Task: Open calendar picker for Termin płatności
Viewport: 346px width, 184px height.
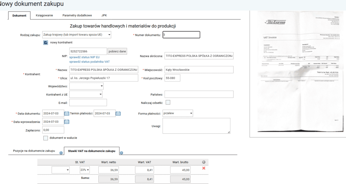Action: [x=118, y=113]
